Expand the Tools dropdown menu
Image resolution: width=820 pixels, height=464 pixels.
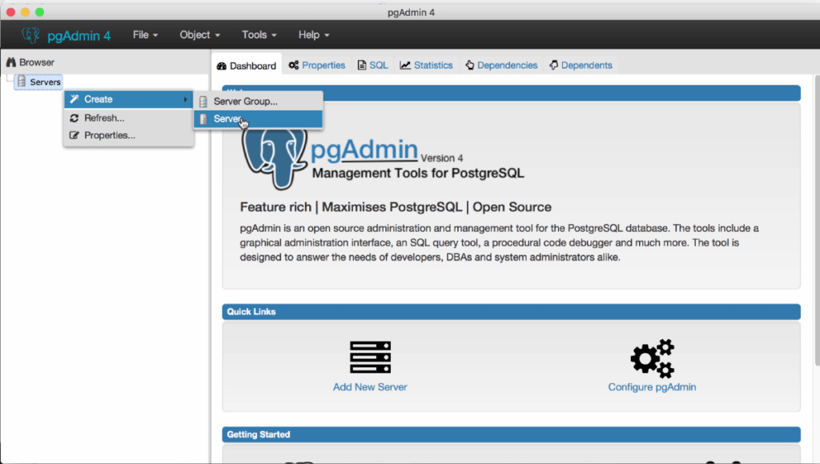click(x=259, y=35)
